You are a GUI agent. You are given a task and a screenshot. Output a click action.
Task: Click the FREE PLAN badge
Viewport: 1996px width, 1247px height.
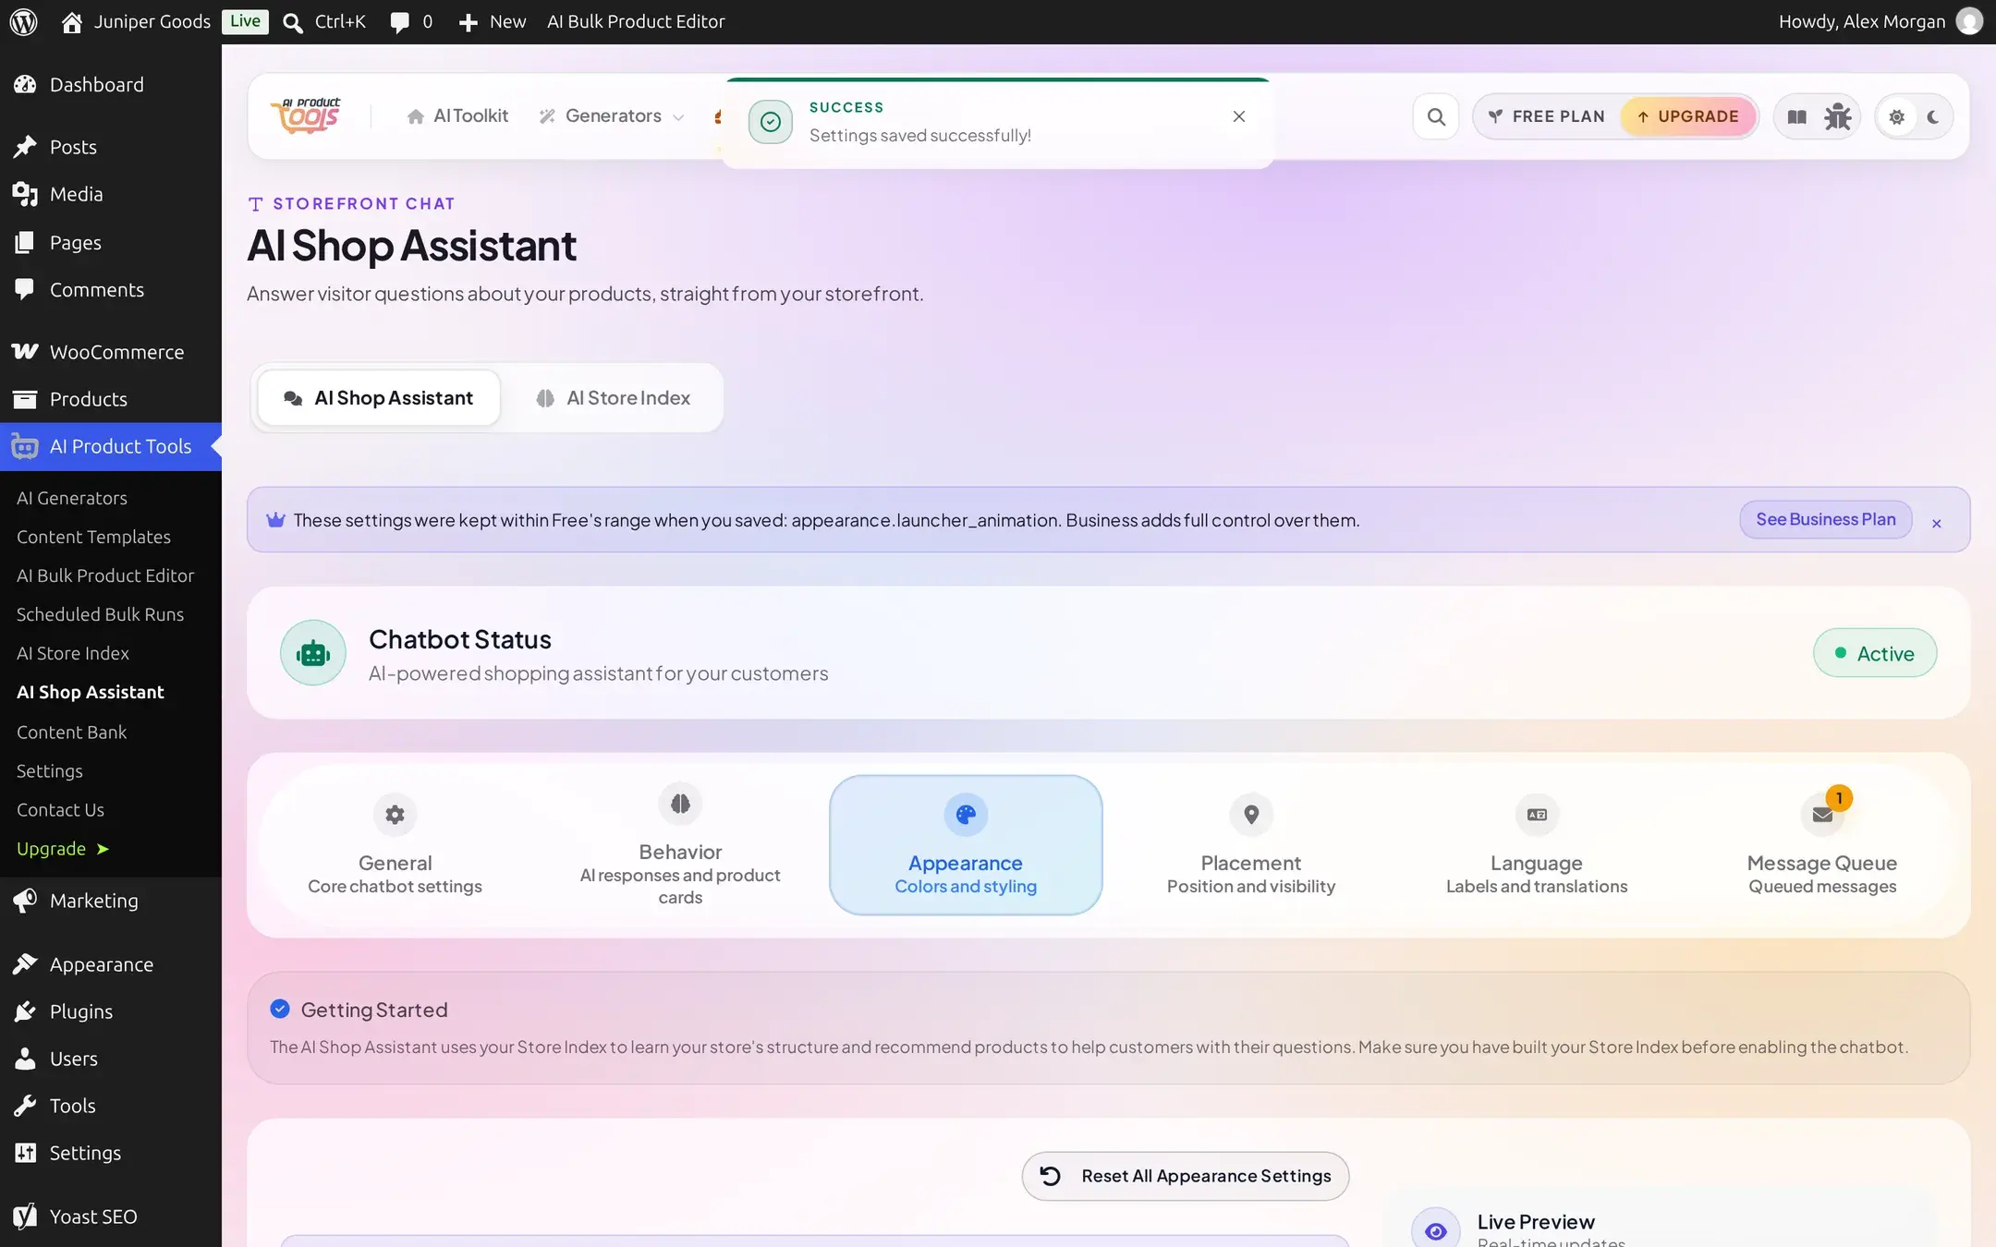pyautogui.click(x=1547, y=116)
